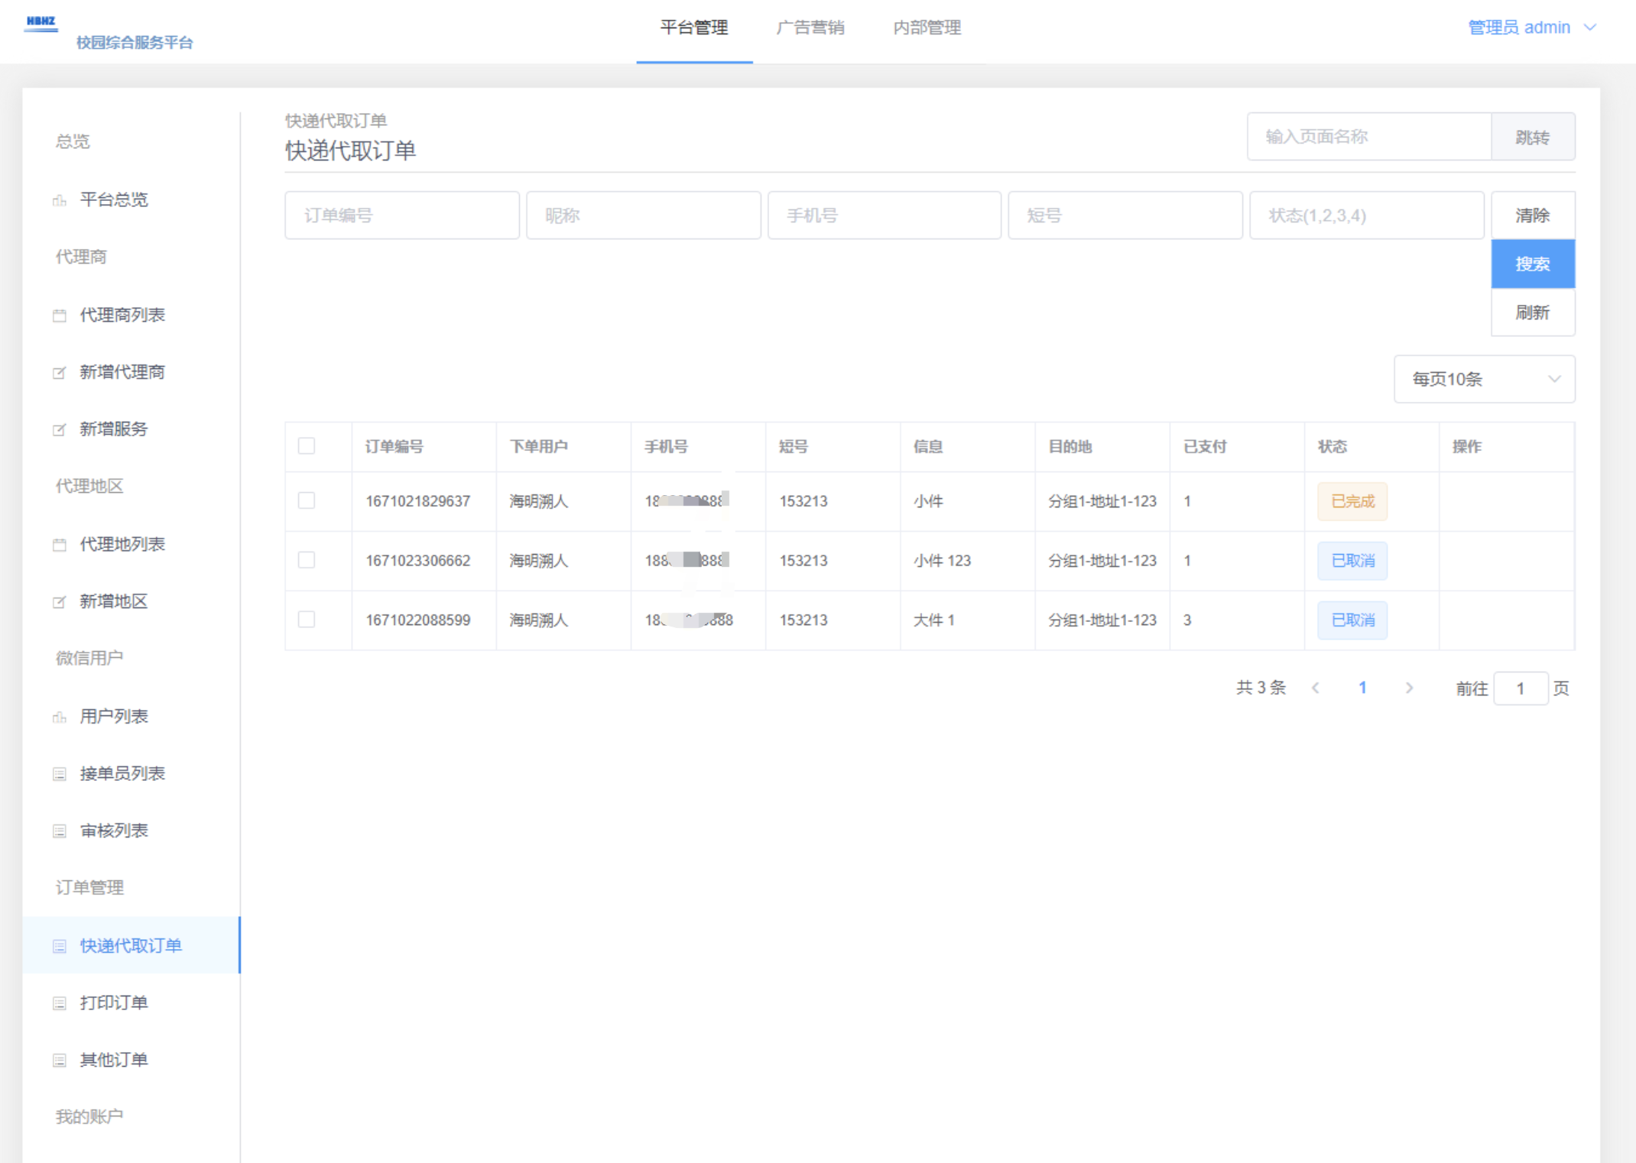The width and height of the screenshot is (1636, 1163).
Task: Go to previous page arrow
Action: click(x=1316, y=688)
